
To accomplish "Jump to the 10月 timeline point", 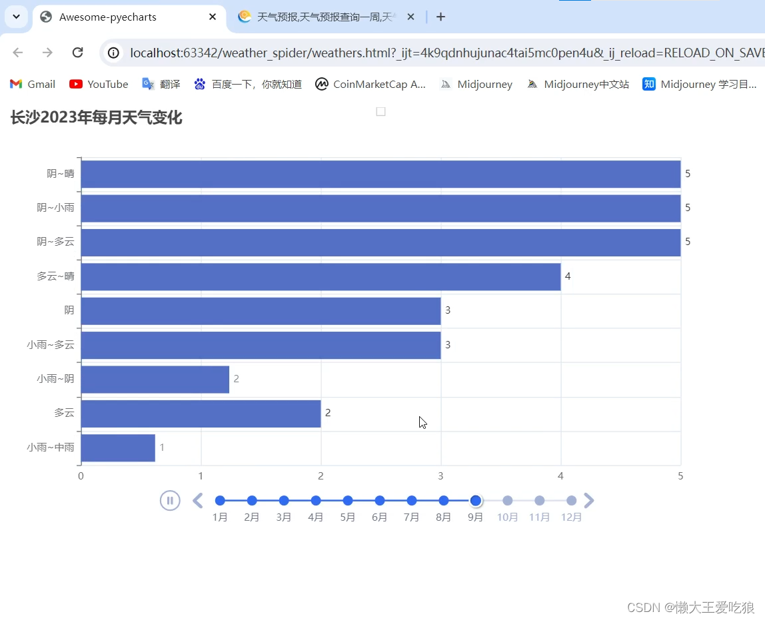I will (x=507, y=501).
